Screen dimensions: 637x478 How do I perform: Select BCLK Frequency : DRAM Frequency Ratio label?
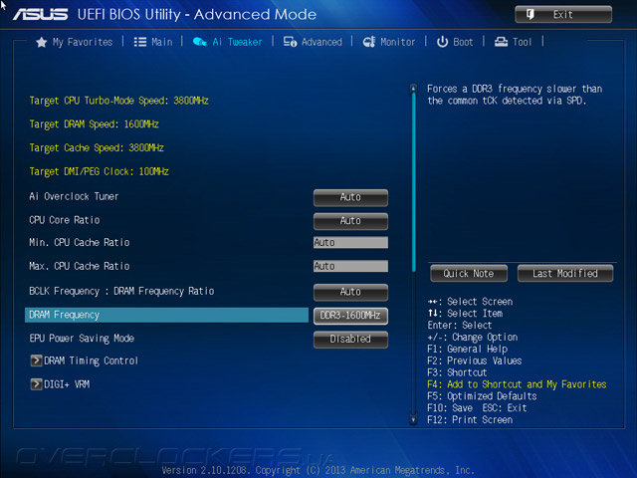click(x=121, y=292)
